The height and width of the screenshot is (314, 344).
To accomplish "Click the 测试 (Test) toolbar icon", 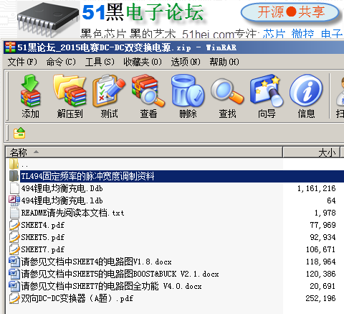I will coord(109,91).
